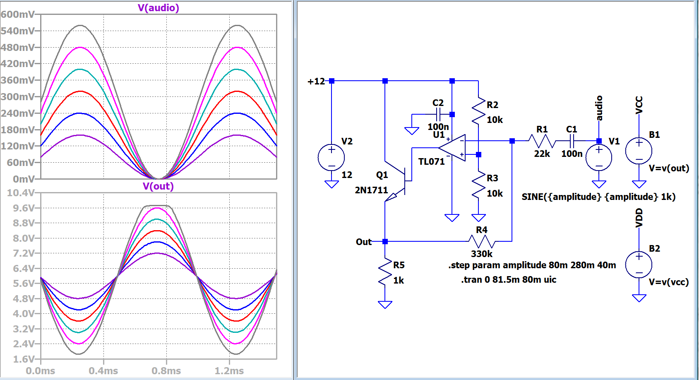Click the SINE source value text

(x=598, y=197)
